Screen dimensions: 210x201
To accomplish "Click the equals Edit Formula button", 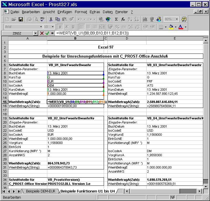I will [52, 33].
